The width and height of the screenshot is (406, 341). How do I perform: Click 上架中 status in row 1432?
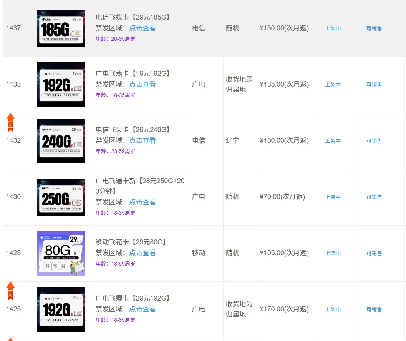(333, 140)
